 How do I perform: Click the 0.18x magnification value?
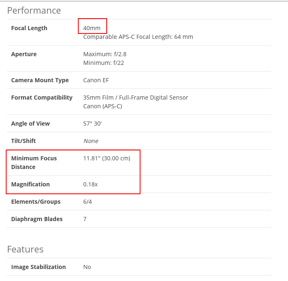pyautogui.click(x=90, y=184)
